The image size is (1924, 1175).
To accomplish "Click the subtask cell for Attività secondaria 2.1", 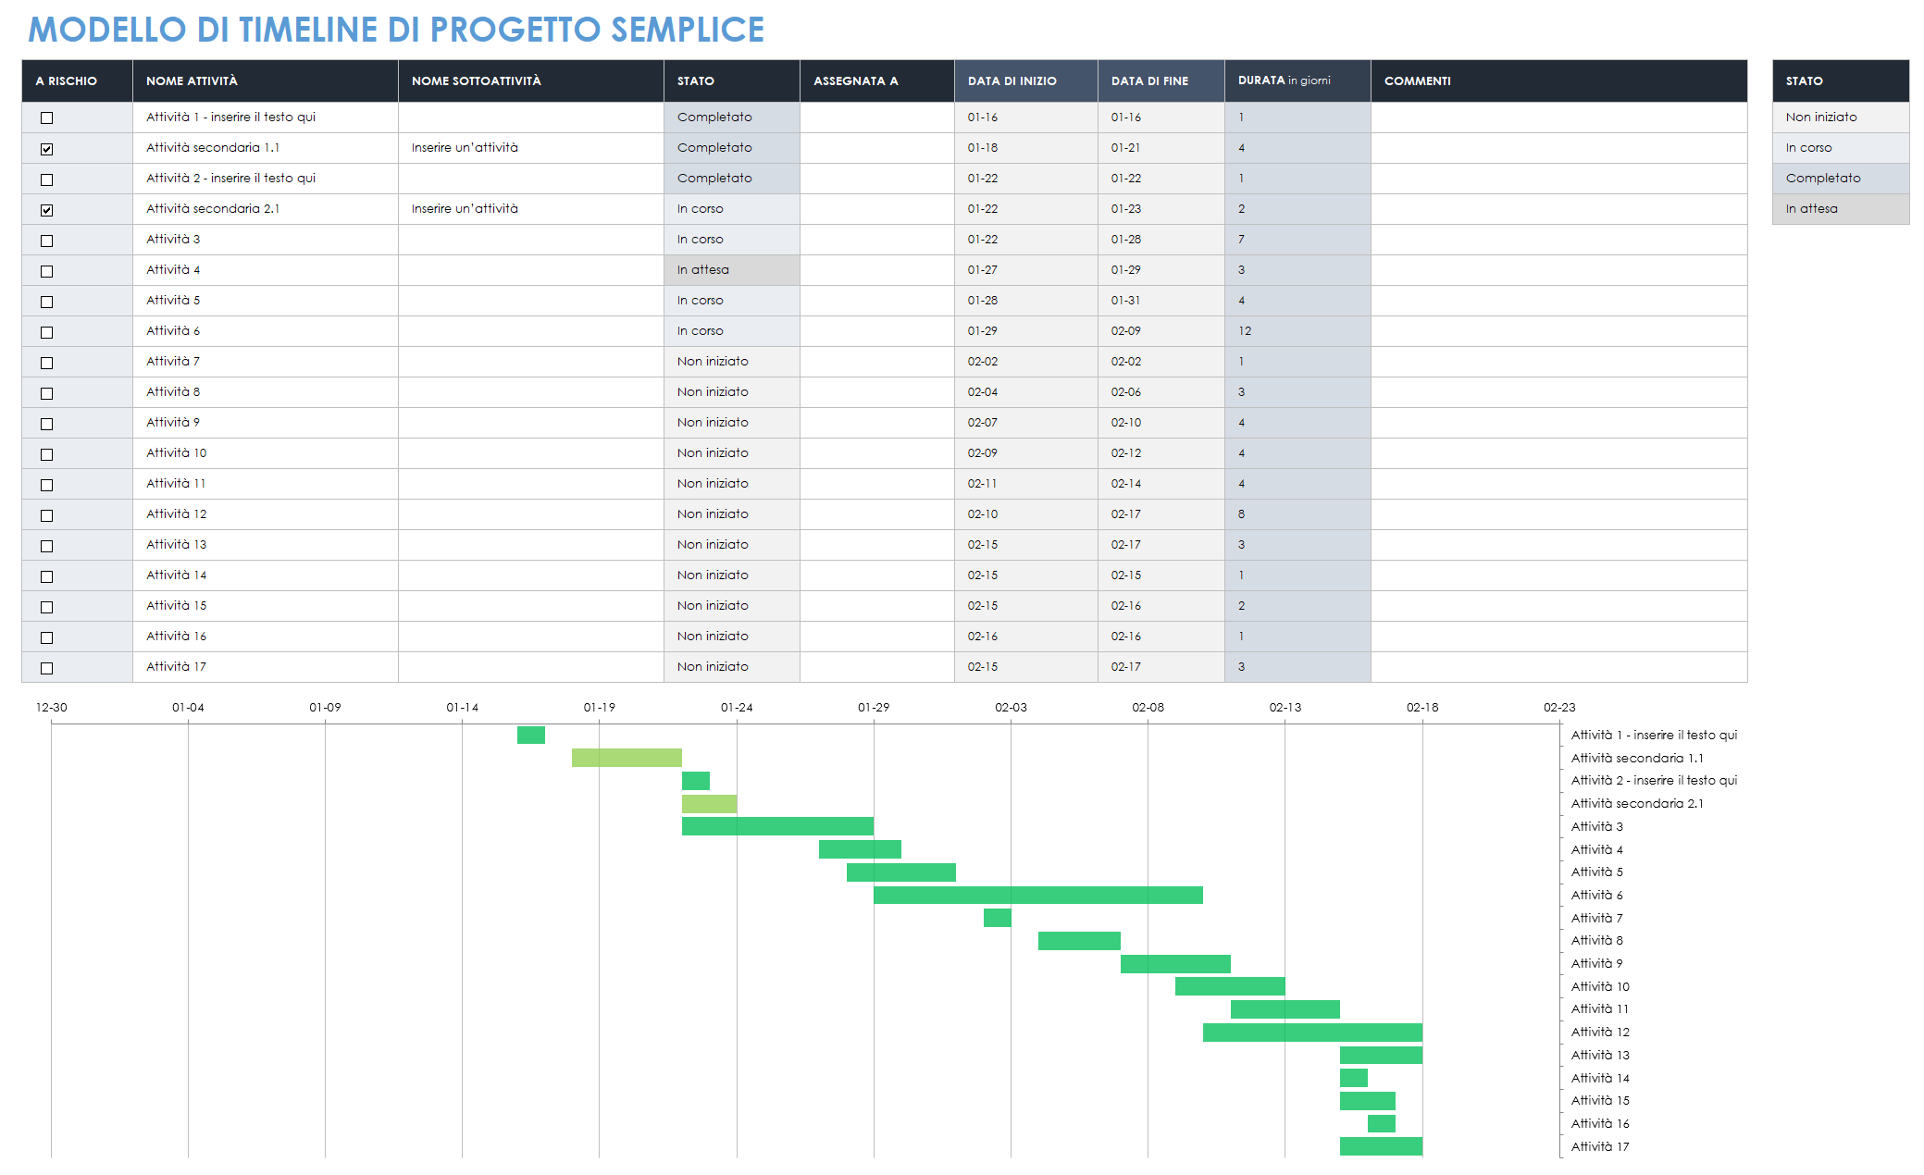I will coord(531,209).
